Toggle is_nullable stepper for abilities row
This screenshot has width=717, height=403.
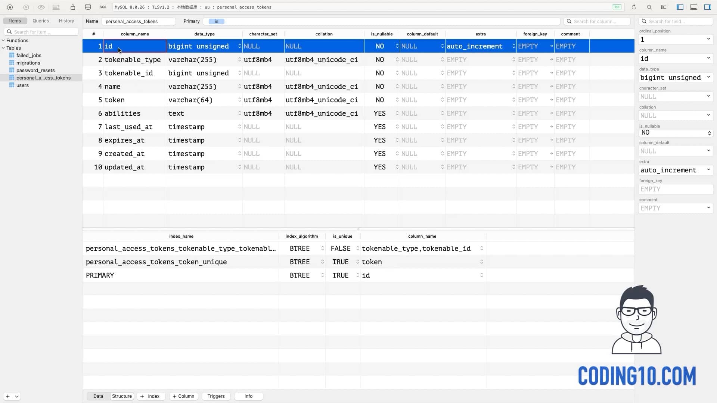(x=397, y=113)
